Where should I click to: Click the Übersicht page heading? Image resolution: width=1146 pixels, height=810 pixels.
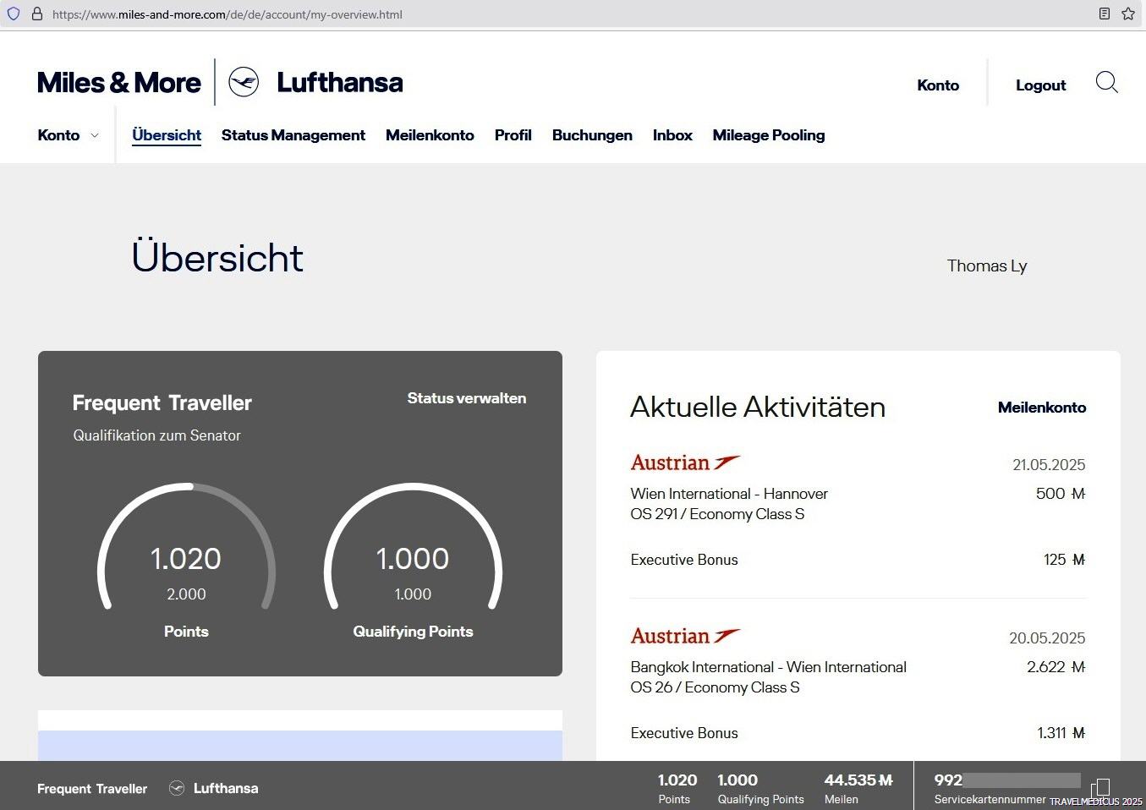click(x=217, y=257)
